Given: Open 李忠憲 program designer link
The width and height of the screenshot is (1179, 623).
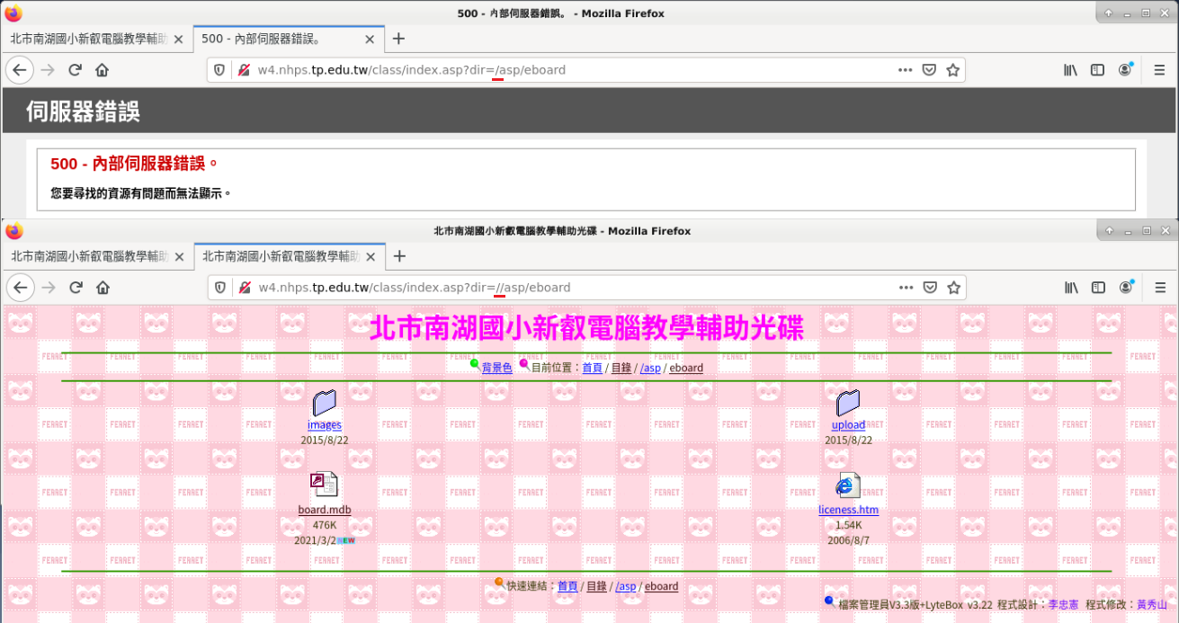Looking at the screenshot, I should point(1064,605).
